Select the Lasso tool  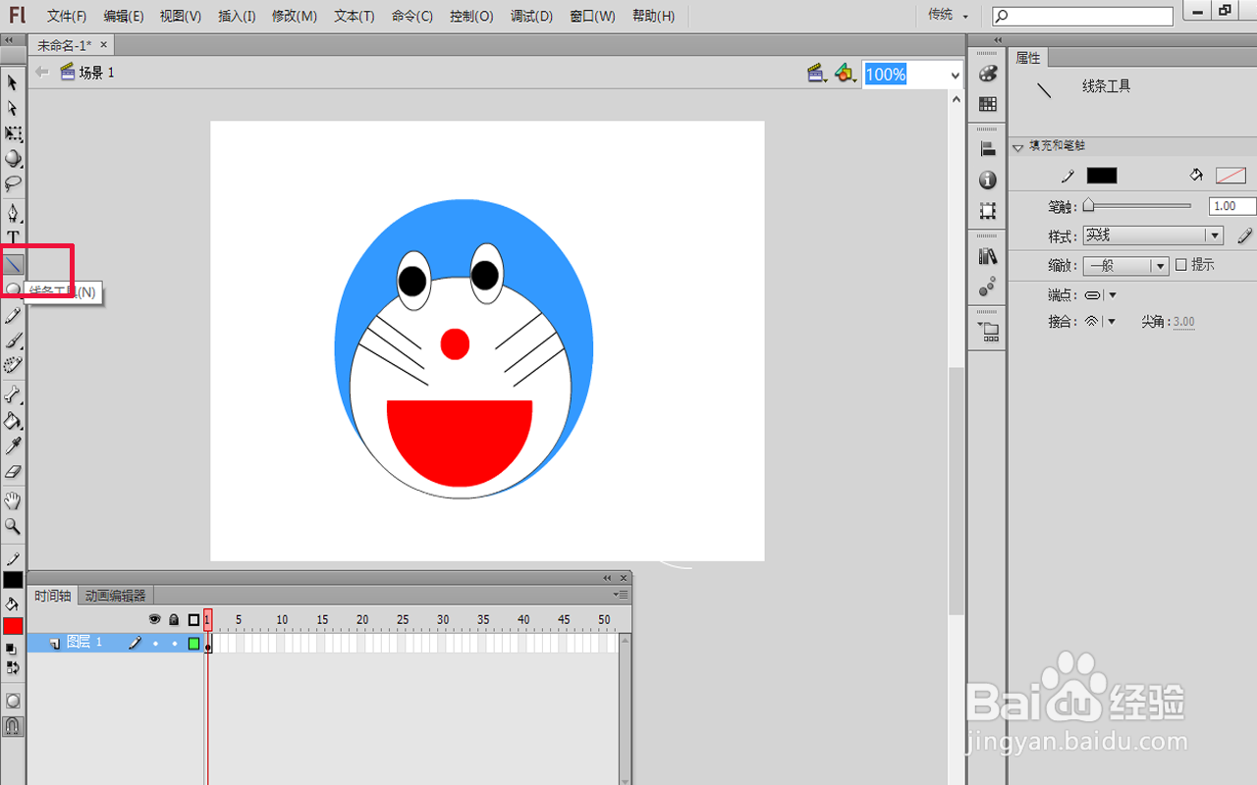tap(13, 183)
